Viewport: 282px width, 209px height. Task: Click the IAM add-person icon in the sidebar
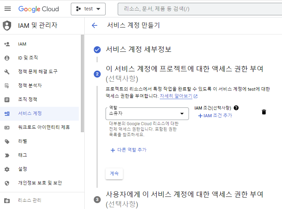pyautogui.click(x=7, y=44)
